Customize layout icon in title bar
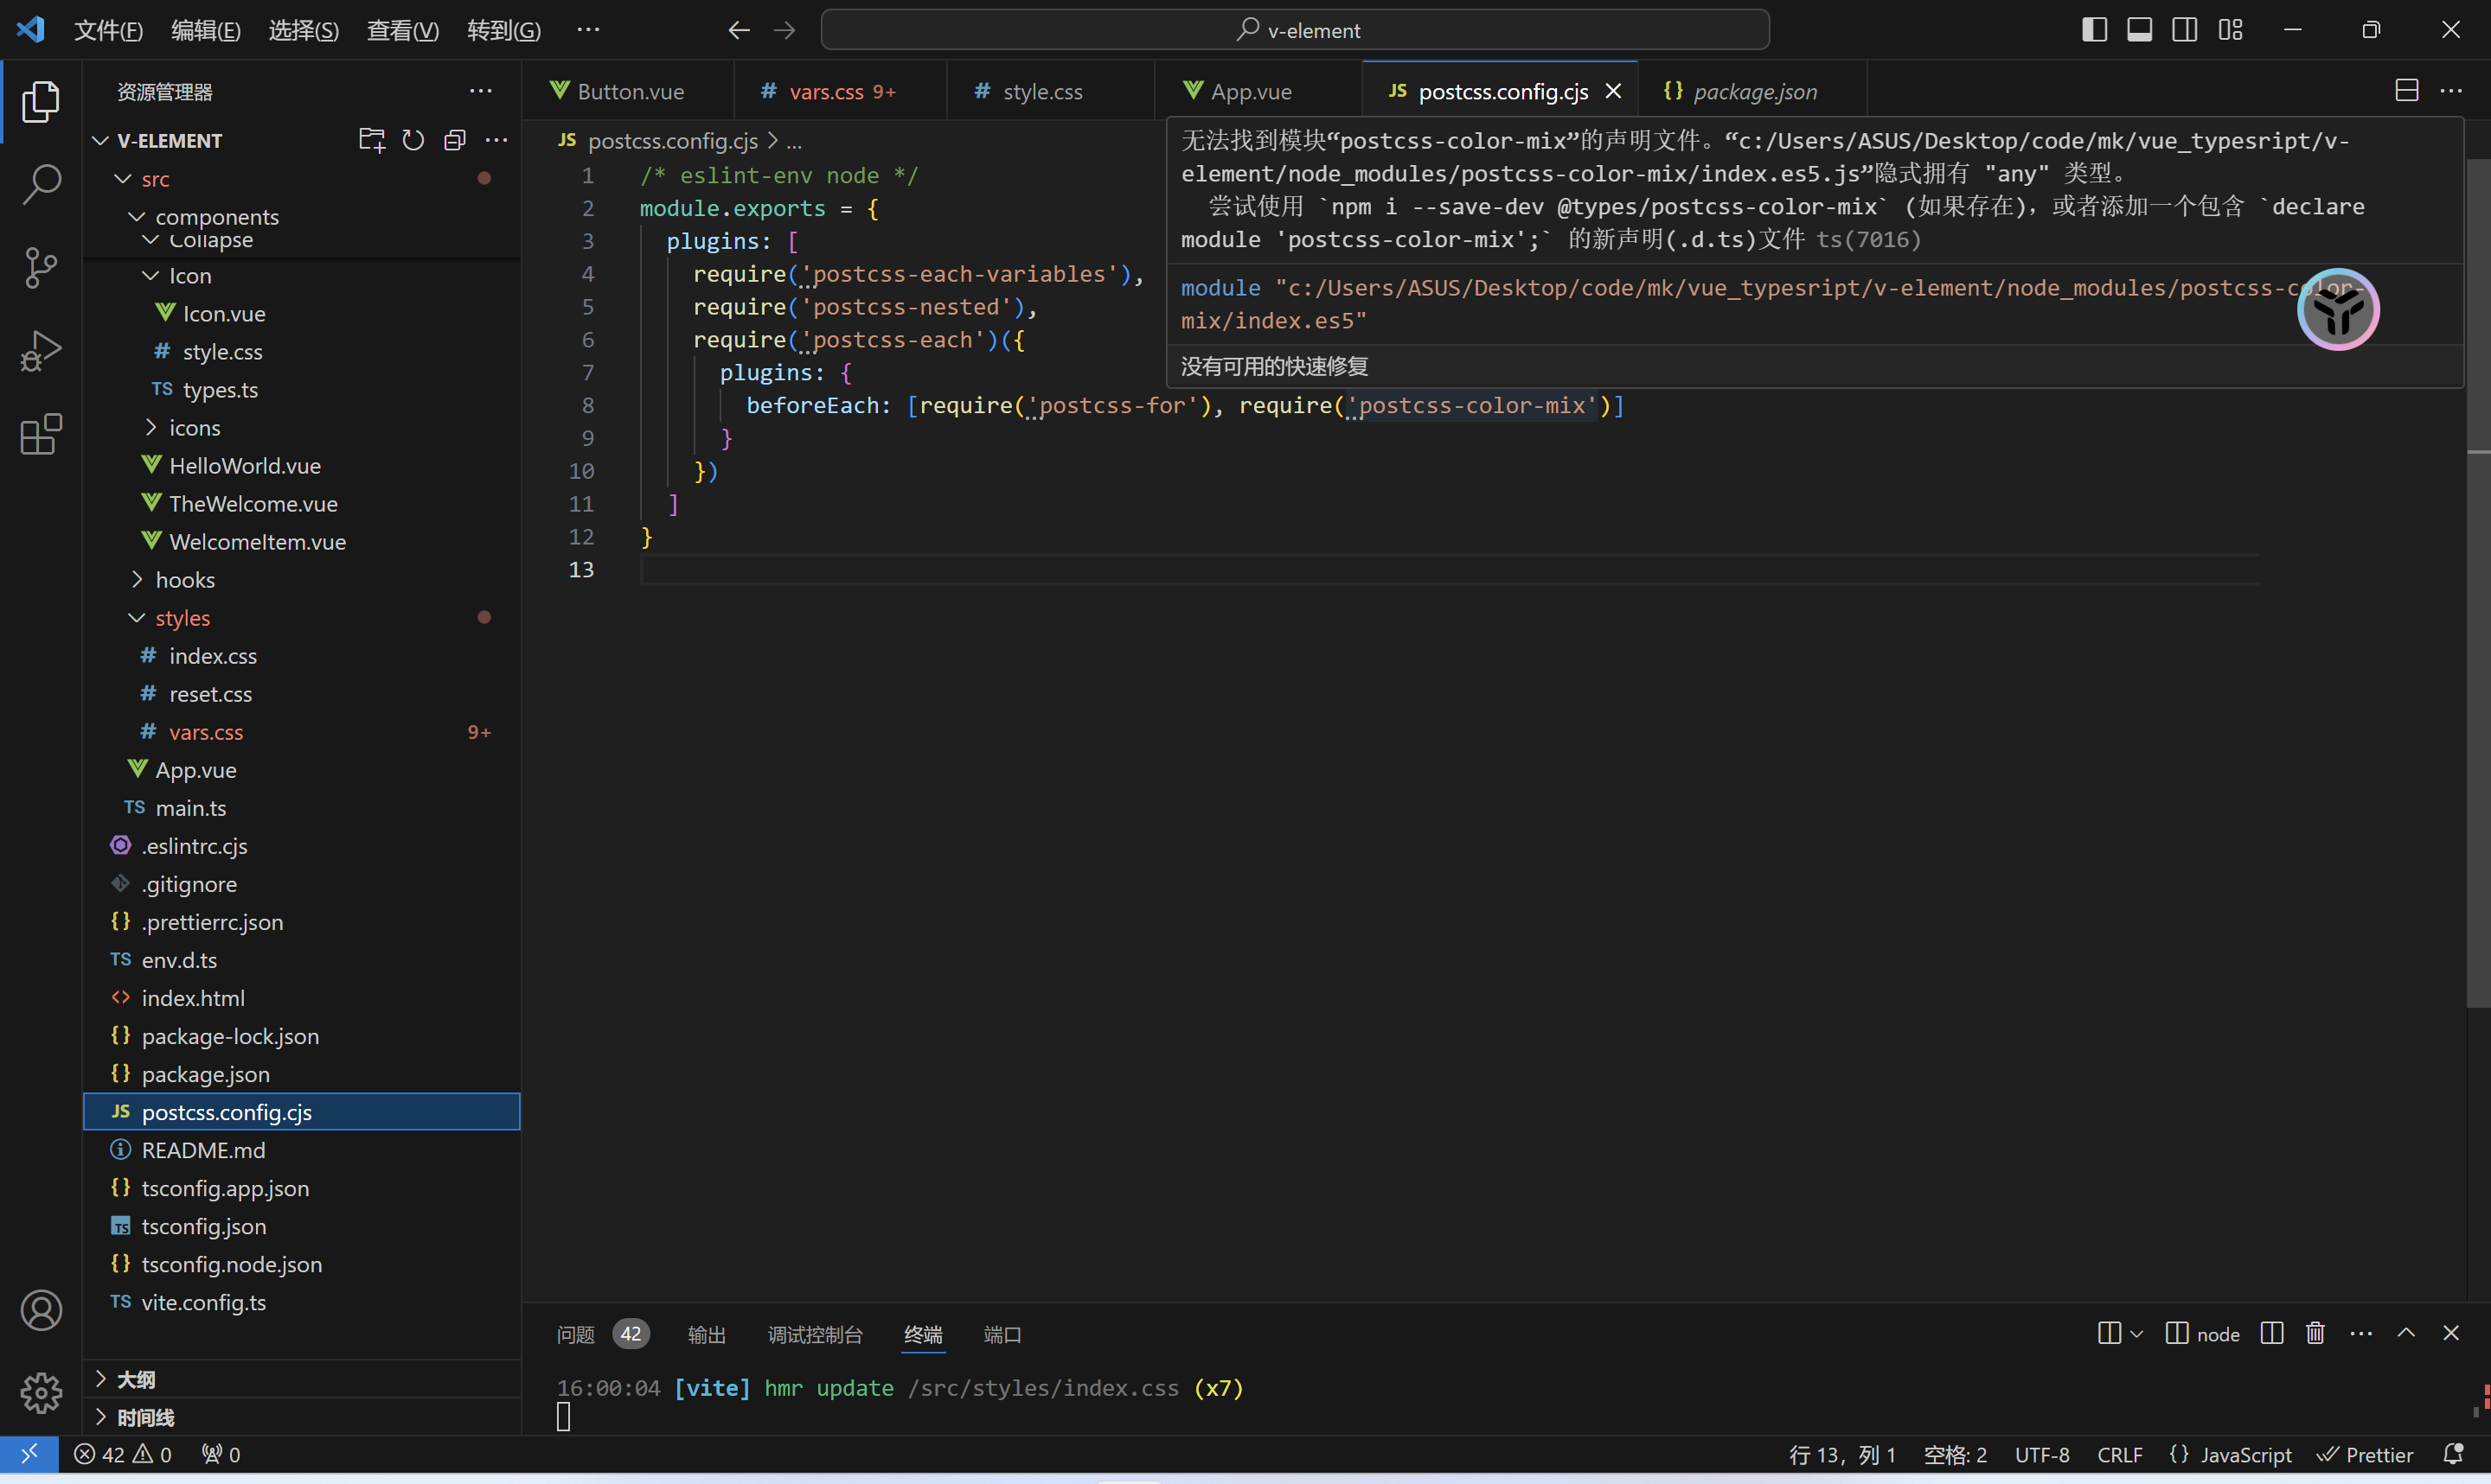Screen dimensions: 2491x1484 2231,30
